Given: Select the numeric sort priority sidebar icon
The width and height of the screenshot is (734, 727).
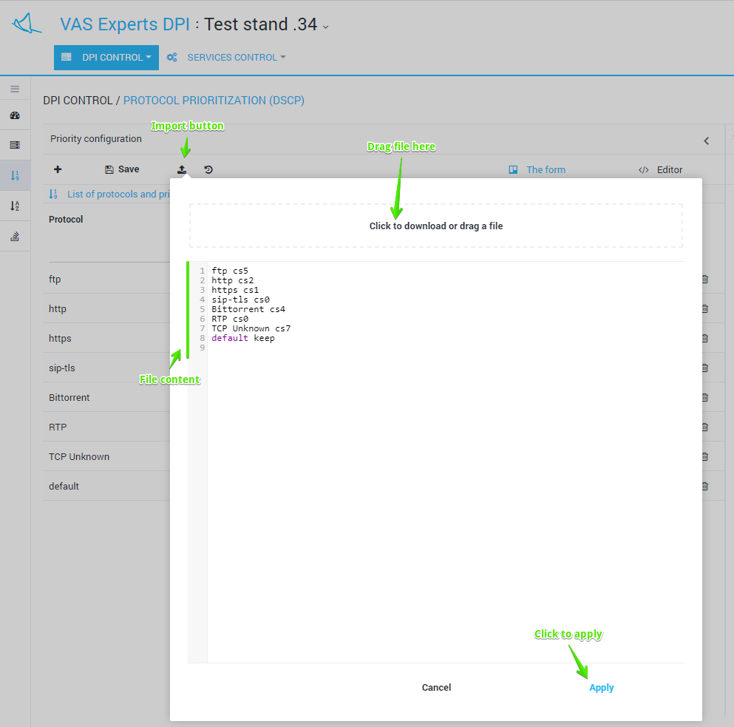Looking at the screenshot, I should [x=15, y=175].
